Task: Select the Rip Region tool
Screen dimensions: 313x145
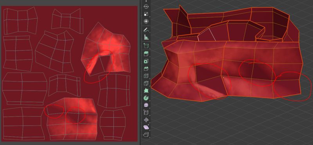Action: (146, 134)
